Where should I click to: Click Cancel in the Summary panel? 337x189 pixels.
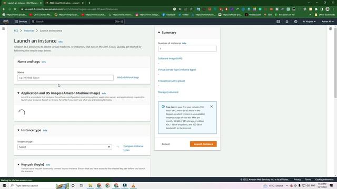[165, 144]
